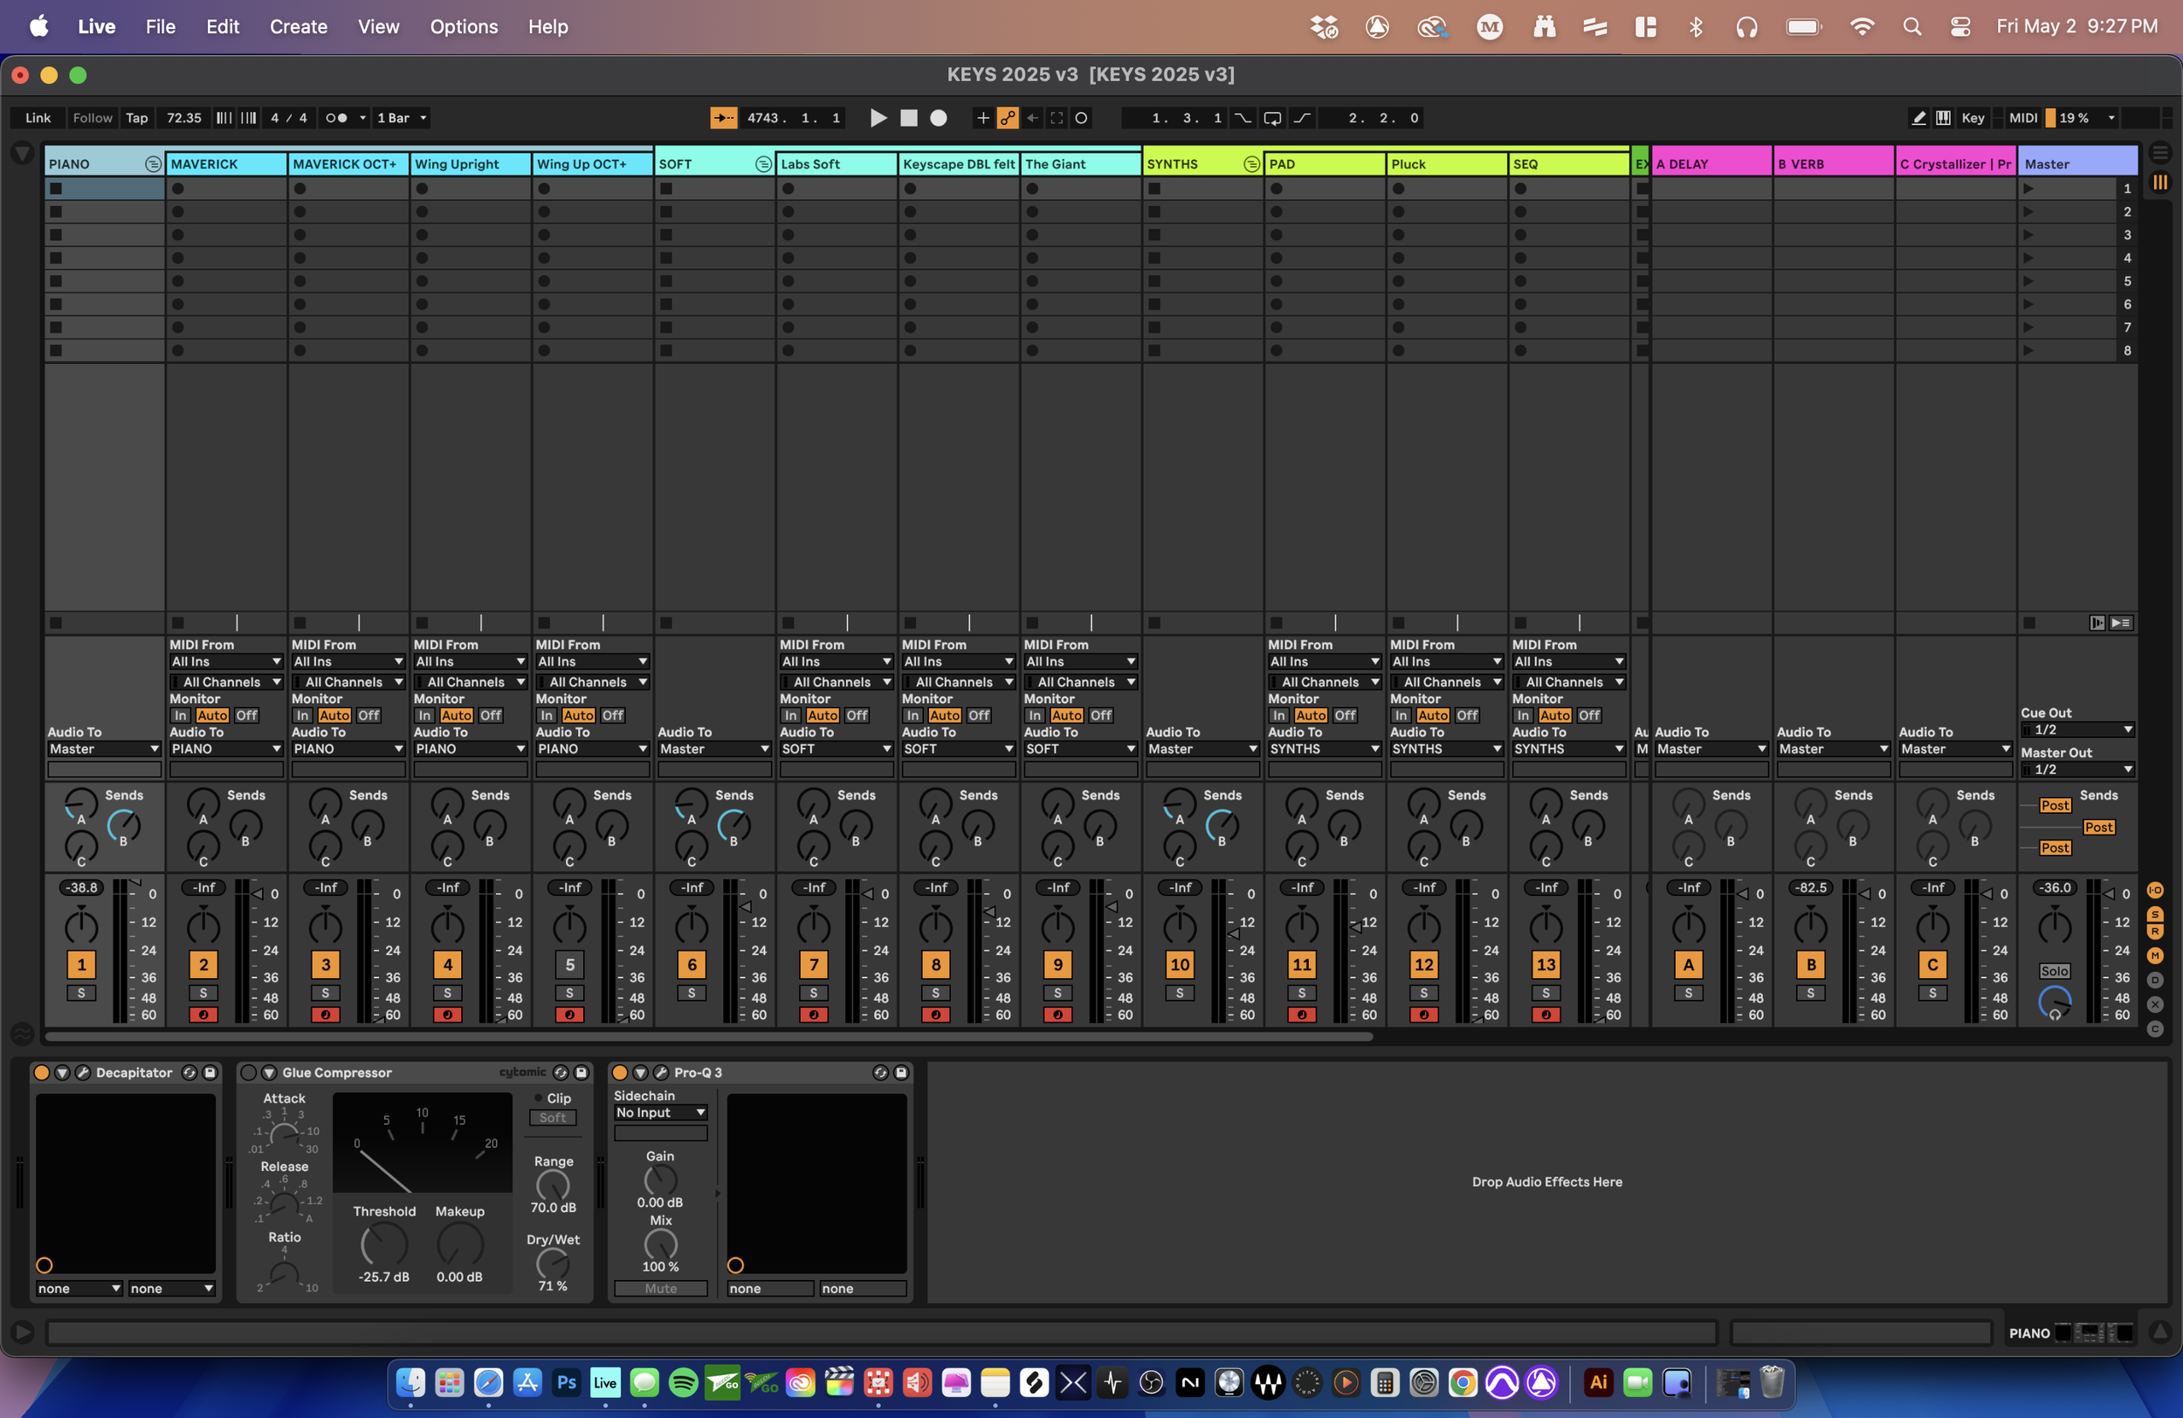This screenshot has height=1418, width=2183.
Task: Toggle Computer MIDI Keyboard icon
Action: point(1943,117)
